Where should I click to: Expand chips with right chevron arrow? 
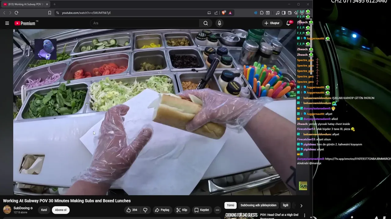[x=301, y=206]
